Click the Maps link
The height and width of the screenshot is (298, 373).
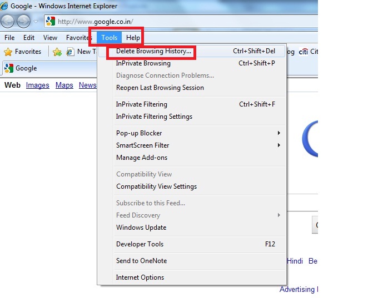pos(64,85)
